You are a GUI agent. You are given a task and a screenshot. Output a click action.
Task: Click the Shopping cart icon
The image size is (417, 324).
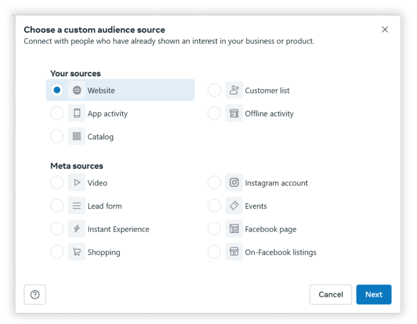pyautogui.click(x=77, y=252)
